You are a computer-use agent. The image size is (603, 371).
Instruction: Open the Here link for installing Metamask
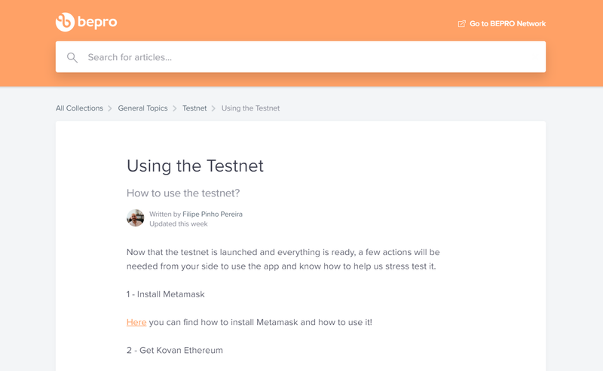(136, 322)
